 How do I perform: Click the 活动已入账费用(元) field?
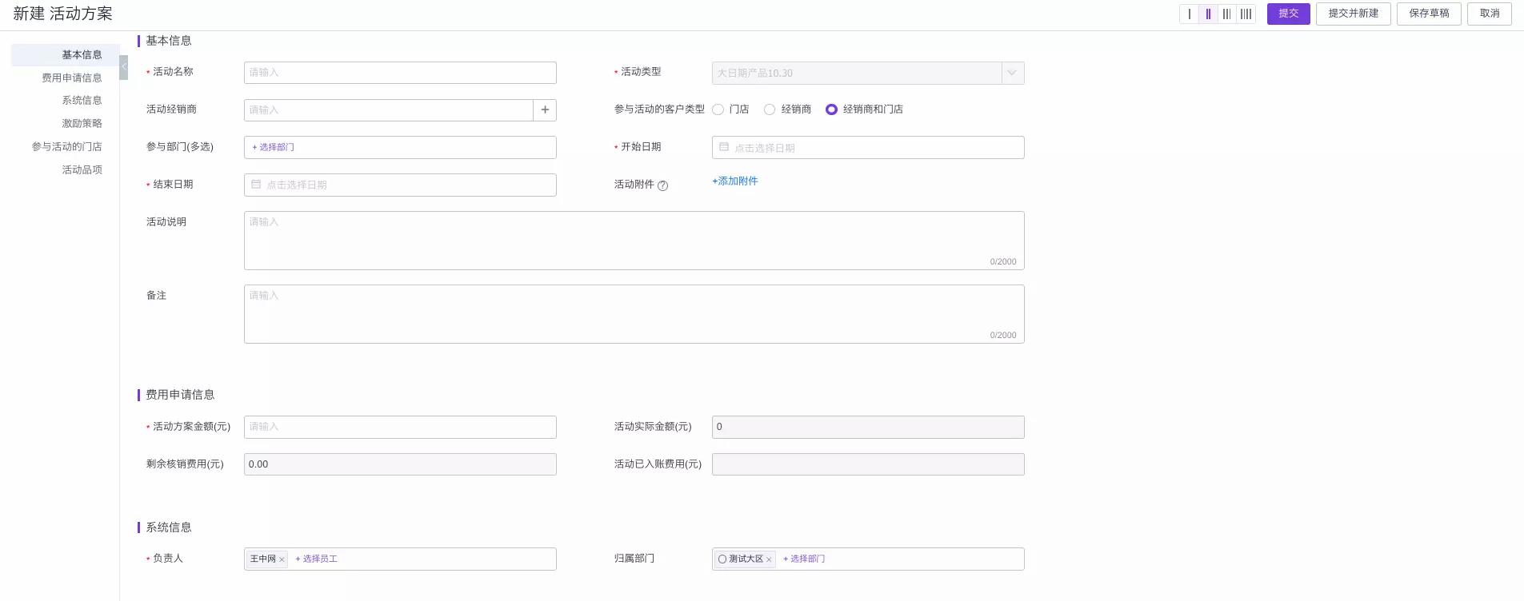(x=868, y=464)
